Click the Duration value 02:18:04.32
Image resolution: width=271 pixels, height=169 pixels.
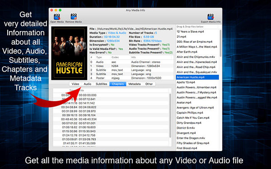point(112,37)
